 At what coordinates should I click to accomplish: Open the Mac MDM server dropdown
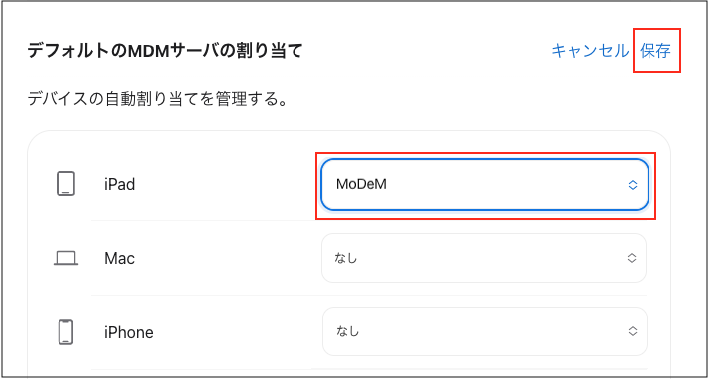tap(484, 258)
